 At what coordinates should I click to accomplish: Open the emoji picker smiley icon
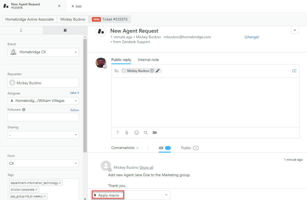tap(137, 133)
